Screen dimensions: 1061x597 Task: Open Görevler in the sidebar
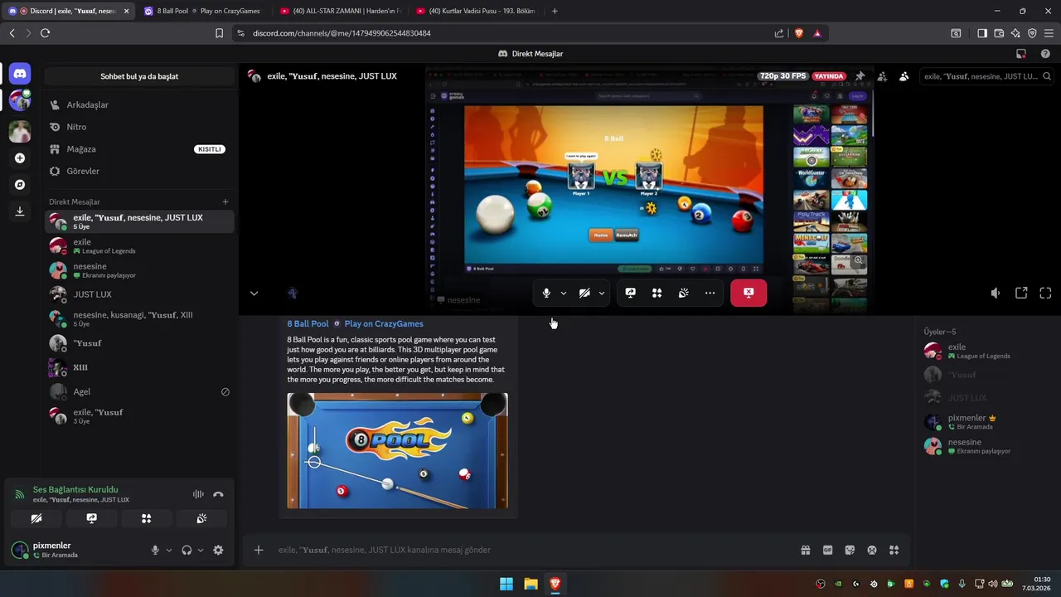[x=139, y=171]
